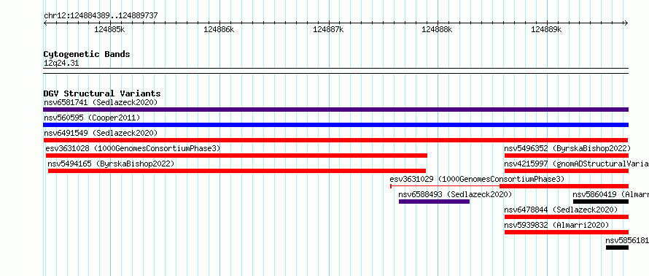Open nsv4215997 gnomAD structural variant label

(577, 164)
